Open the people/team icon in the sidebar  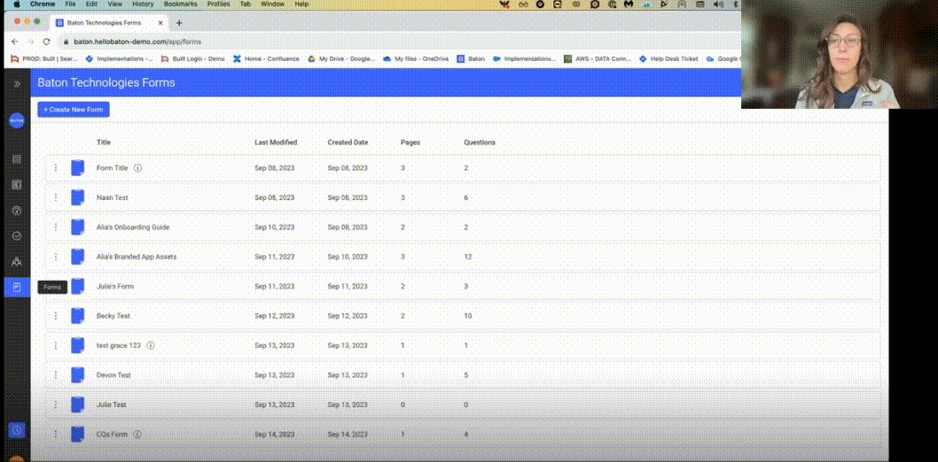[x=17, y=261]
